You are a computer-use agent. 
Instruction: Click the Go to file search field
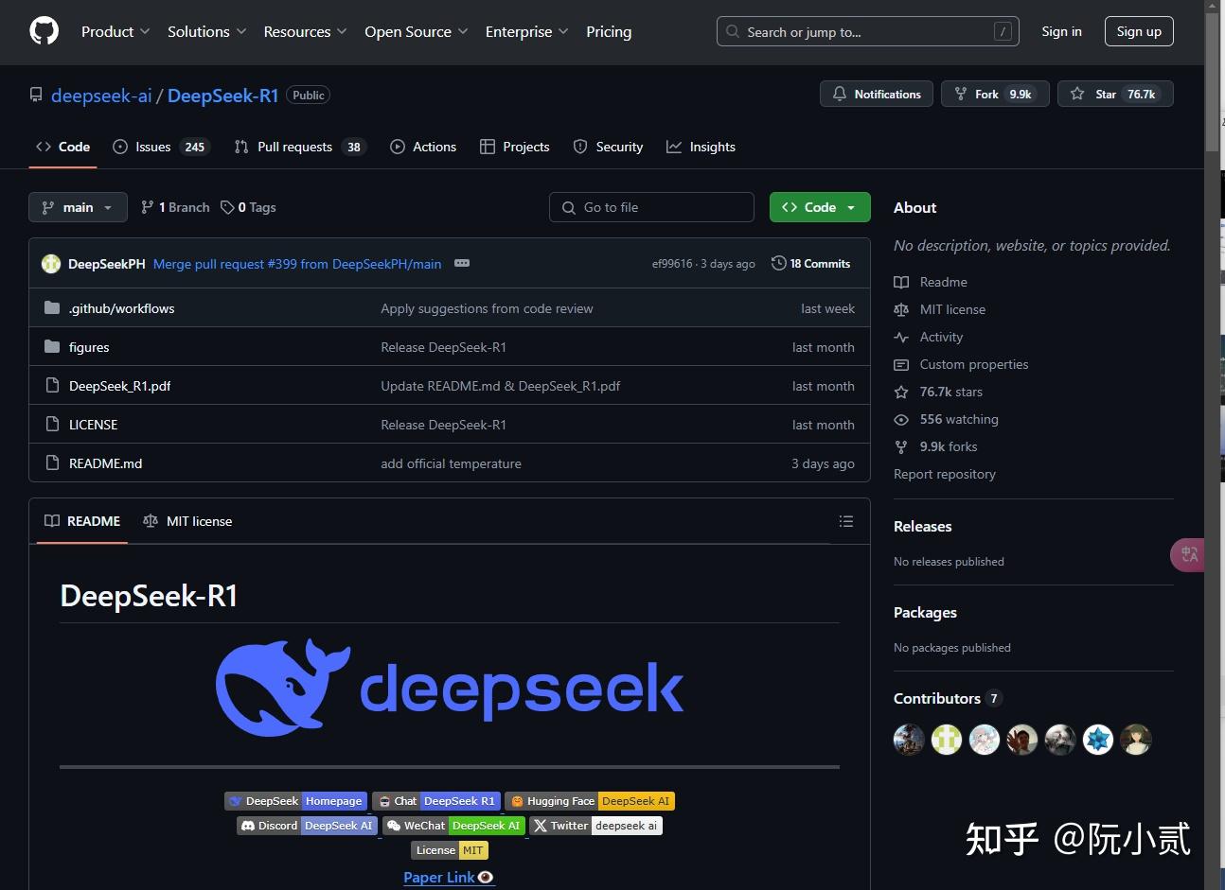point(651,207)
